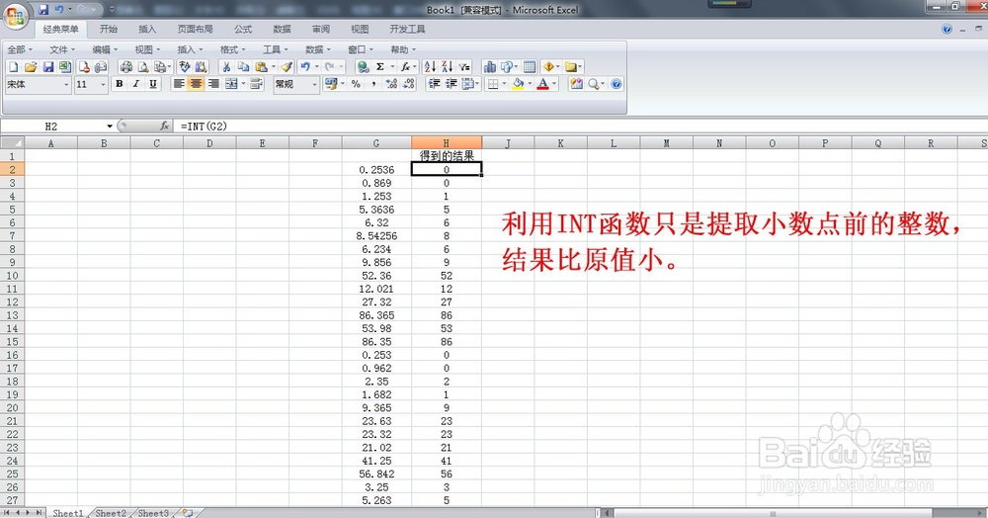Toggle underline formatting
Image resolution: width=988 pixels, height=518 pixels.
pos(153,84)
